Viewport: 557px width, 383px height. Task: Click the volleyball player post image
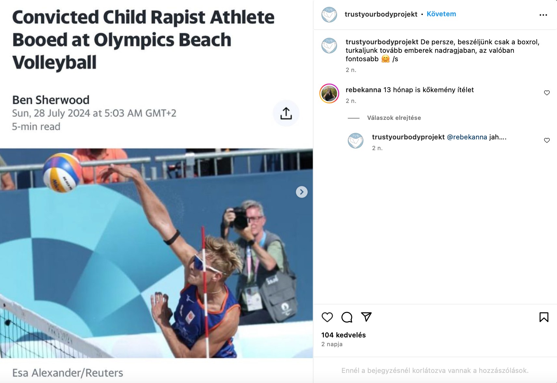click(156, 253)
